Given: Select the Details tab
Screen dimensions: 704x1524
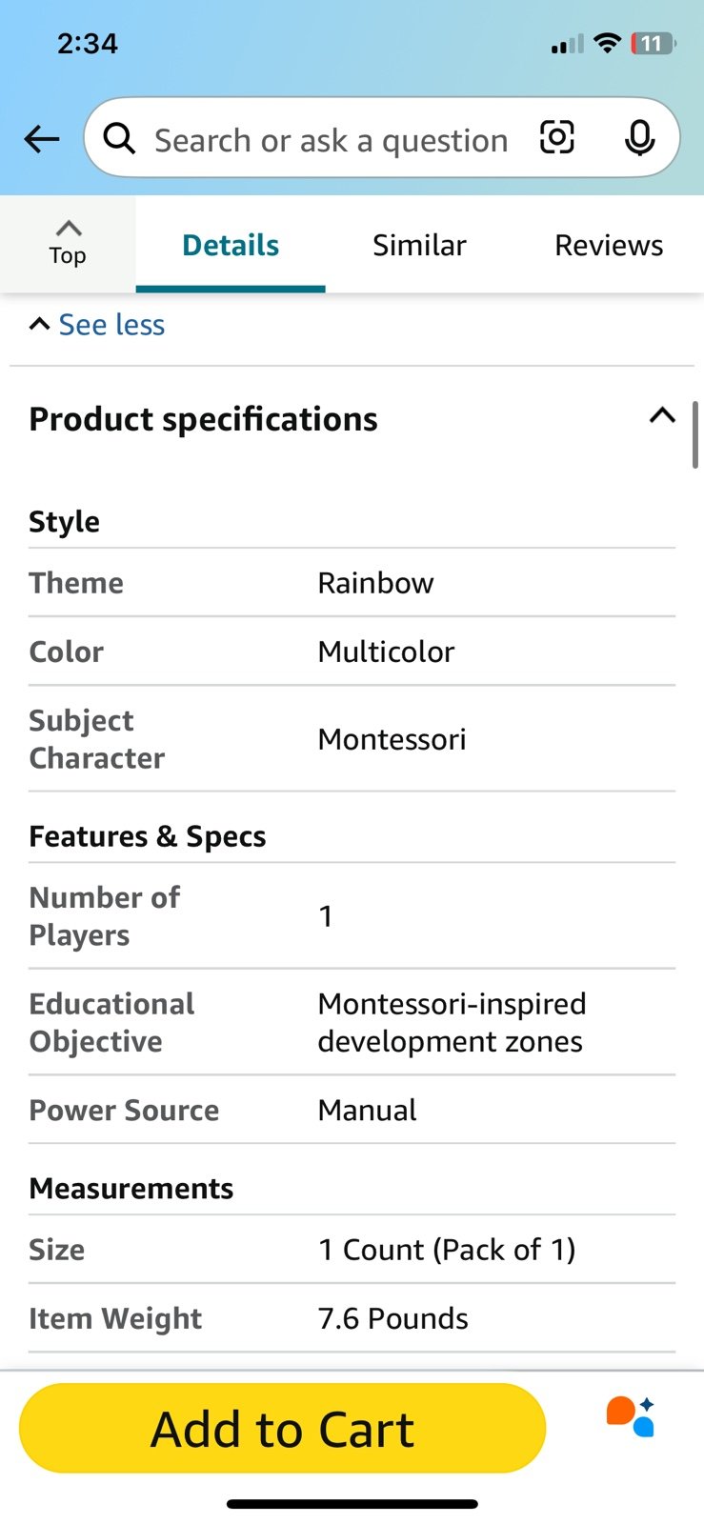Looking at the screenshot, I should tap(231, 245).
